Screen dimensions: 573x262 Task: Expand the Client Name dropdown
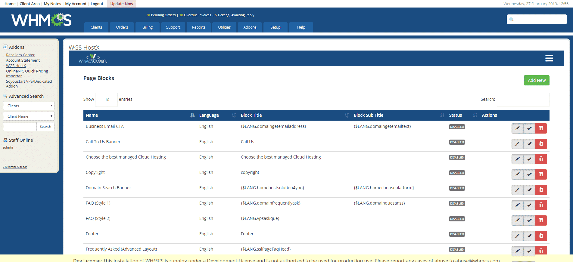29,116
